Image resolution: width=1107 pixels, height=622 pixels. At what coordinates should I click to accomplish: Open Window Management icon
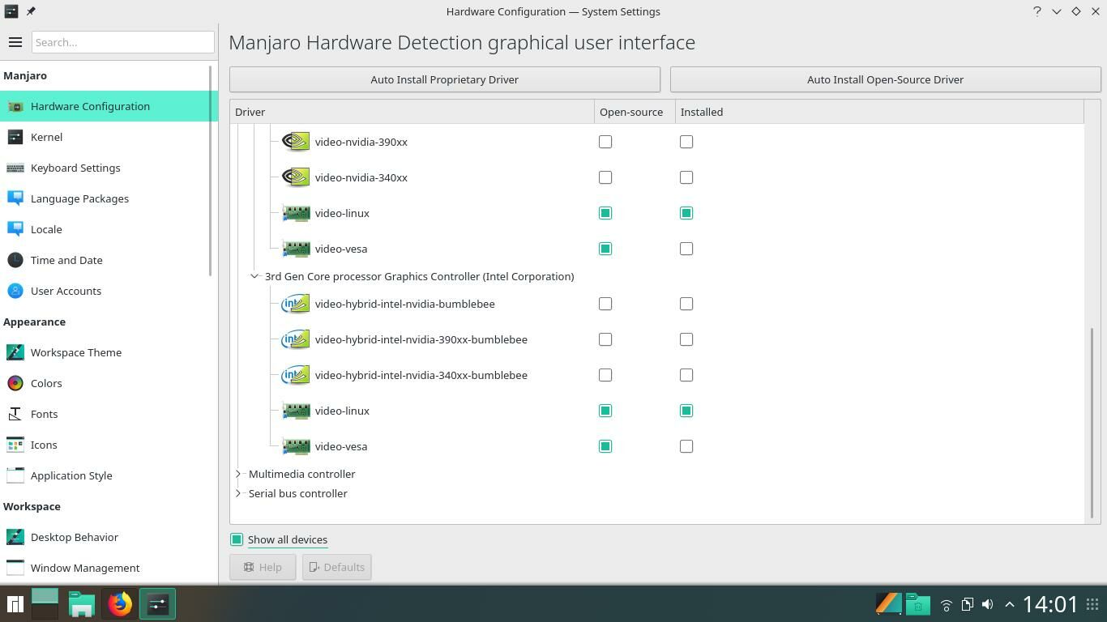(15, 568)
